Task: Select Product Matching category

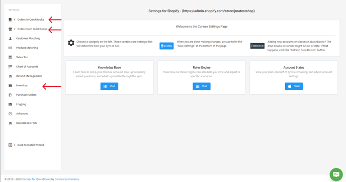Action: click(27, 48)
